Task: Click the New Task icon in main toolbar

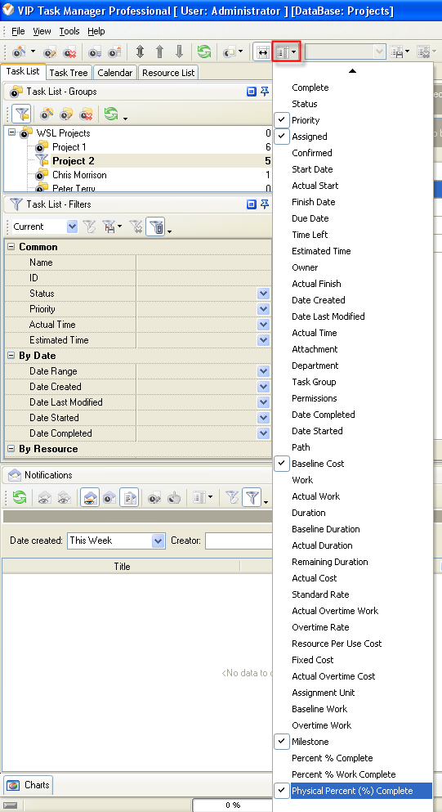Action: point(19,52)
